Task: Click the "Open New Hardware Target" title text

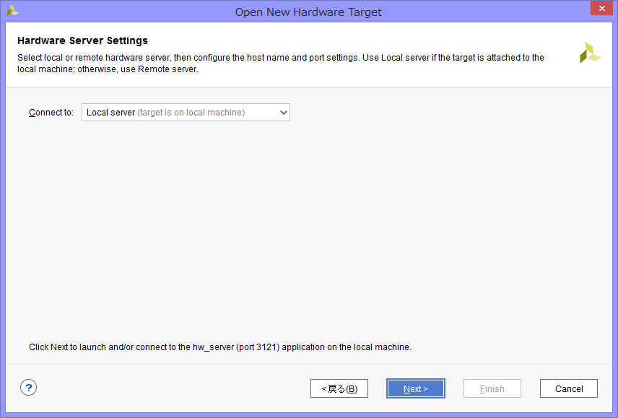Action: click(308, 12)
